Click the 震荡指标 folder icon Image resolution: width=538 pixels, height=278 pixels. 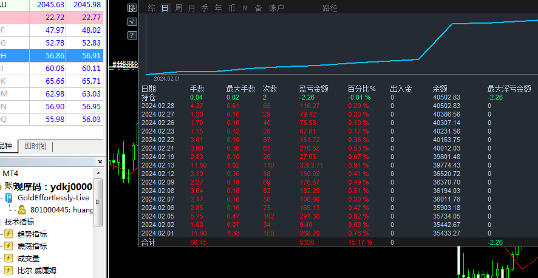coord(9,246)
